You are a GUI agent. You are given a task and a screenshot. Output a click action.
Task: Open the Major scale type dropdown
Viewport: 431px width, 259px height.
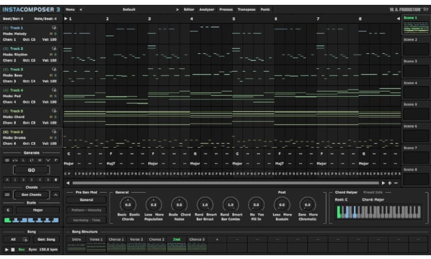37,210
